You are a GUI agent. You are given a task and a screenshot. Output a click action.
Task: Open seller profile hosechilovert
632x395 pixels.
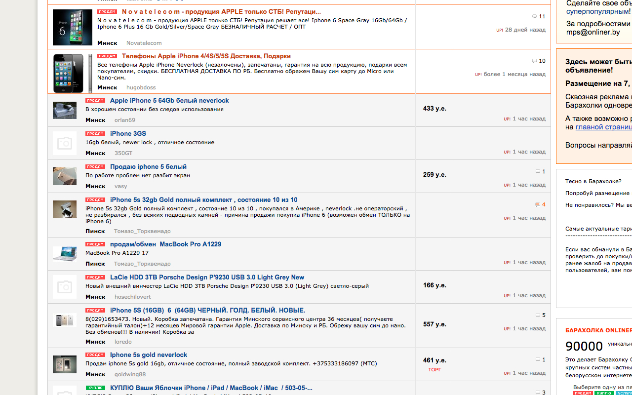132,297
